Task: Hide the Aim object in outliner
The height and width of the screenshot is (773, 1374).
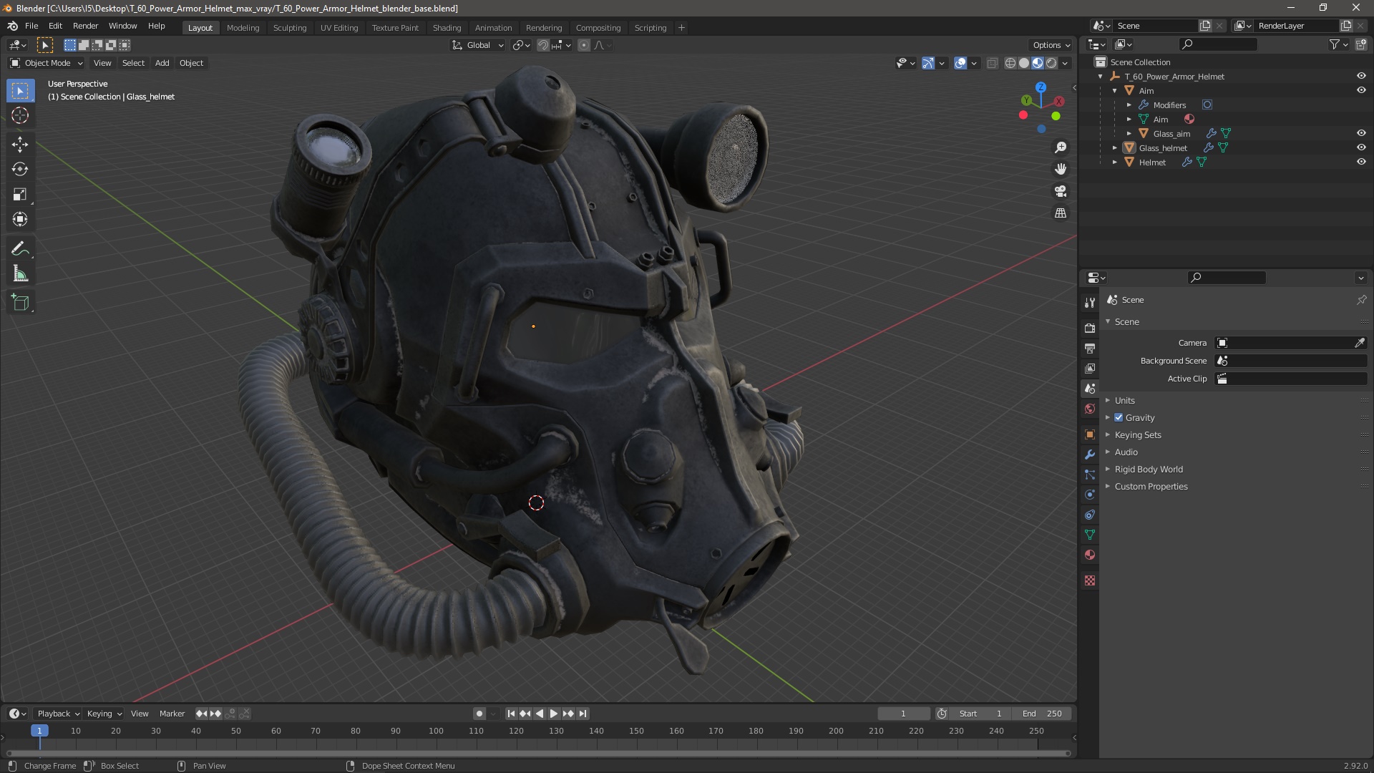Action: [x=1360, y=90]
